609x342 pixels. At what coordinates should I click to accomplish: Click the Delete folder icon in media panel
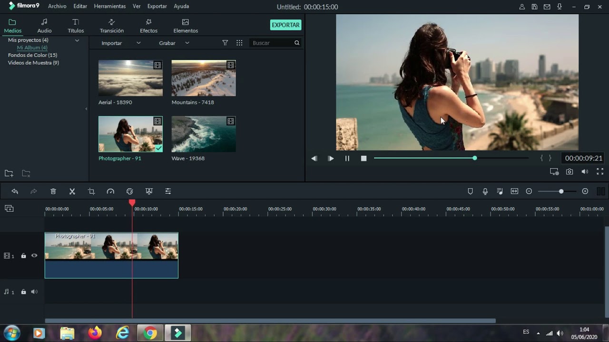point(26,173)
